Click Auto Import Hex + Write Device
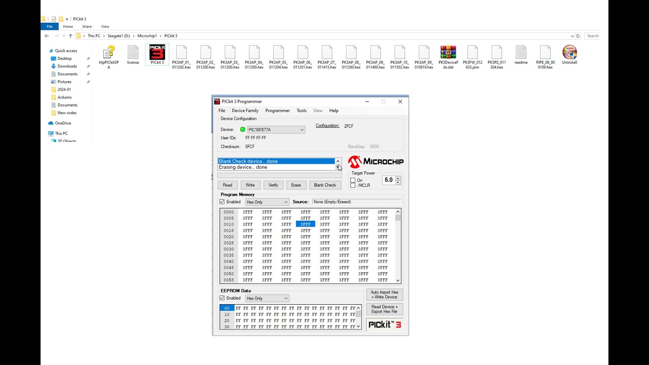Viewport: 649px width, 365px height. [384, 295]
